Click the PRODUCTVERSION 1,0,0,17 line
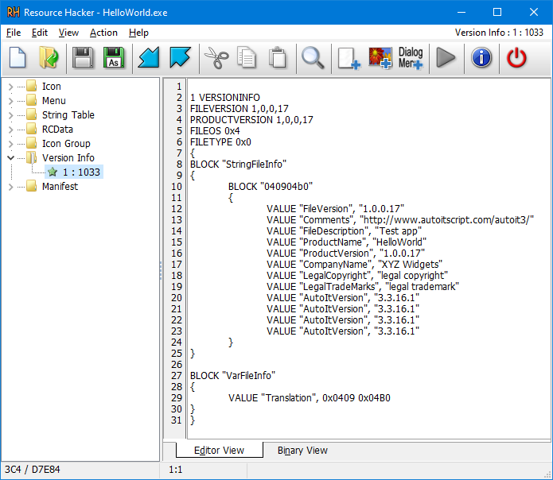This screenshot has height=480, width=553. tap(251, 120)
